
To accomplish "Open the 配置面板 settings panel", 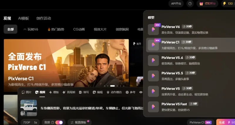I will 80,122.
